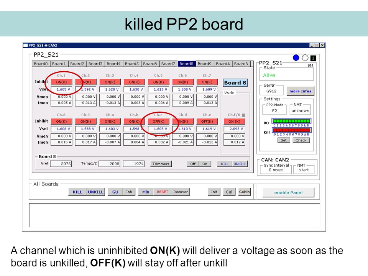The width and height of the screenshot is (368, 276).
Task: Edit the Ch.9 Vset 1.588 V field
Action: (x=85, y=129)
